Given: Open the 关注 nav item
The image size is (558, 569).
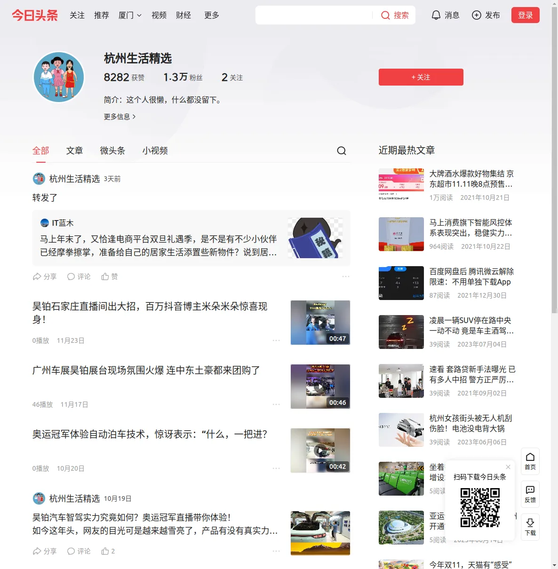Looking at the screenshot, I should (x=77, y=15).
